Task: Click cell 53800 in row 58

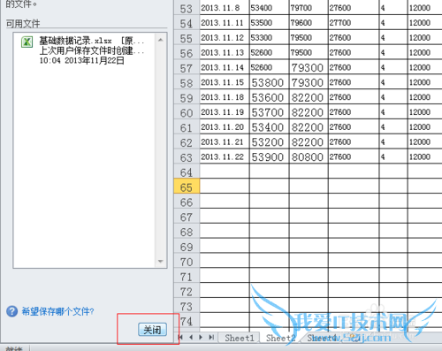Action: (269, 82)
